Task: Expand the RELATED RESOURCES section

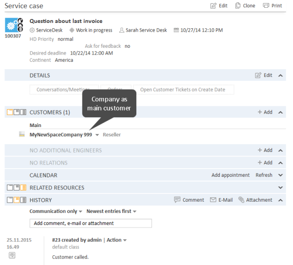Action: tap(280, 188)
